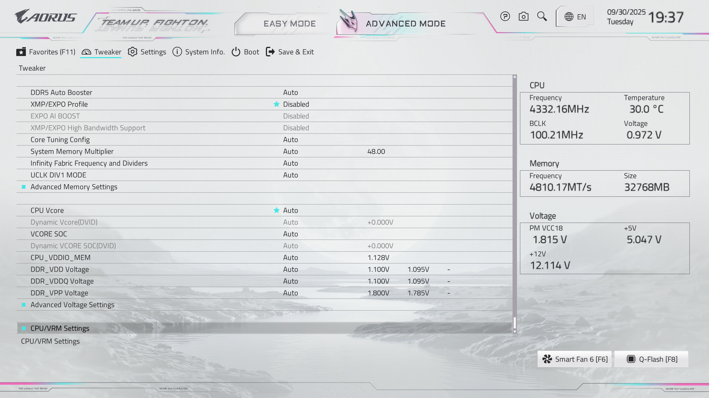The height and width of the screenshot is (398, 709).
Task: Click the screenshot camera icon
Action: pos(523,17)
